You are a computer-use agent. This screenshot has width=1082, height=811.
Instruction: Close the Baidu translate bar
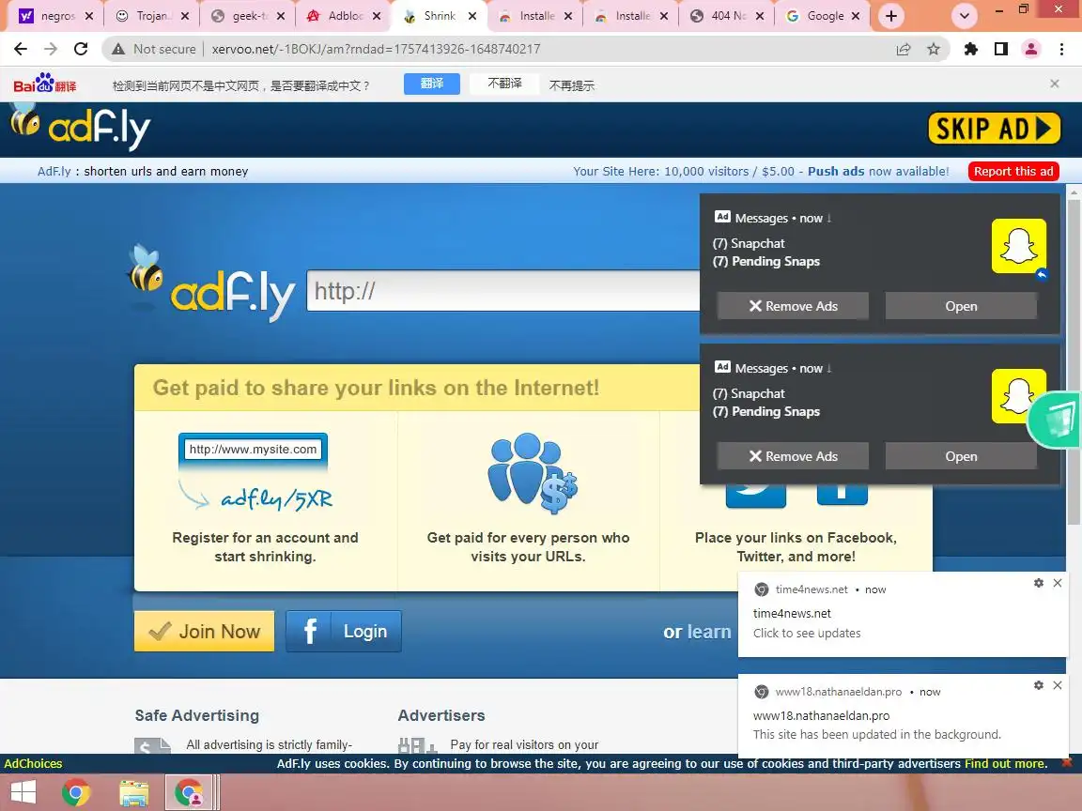click(1055, 84)
